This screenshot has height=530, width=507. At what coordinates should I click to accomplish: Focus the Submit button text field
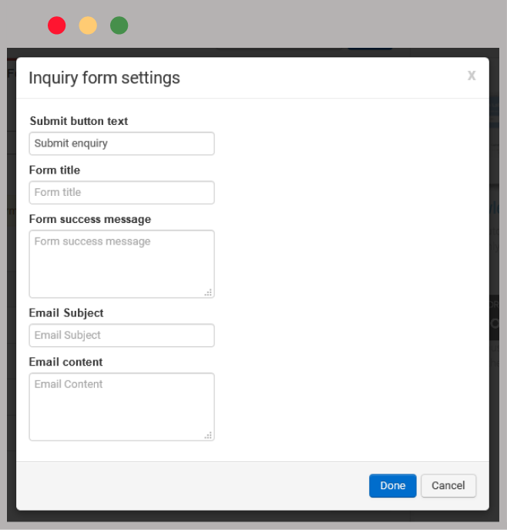122,143
